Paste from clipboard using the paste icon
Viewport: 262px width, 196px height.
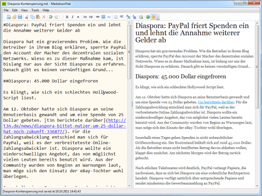point(38,17)
